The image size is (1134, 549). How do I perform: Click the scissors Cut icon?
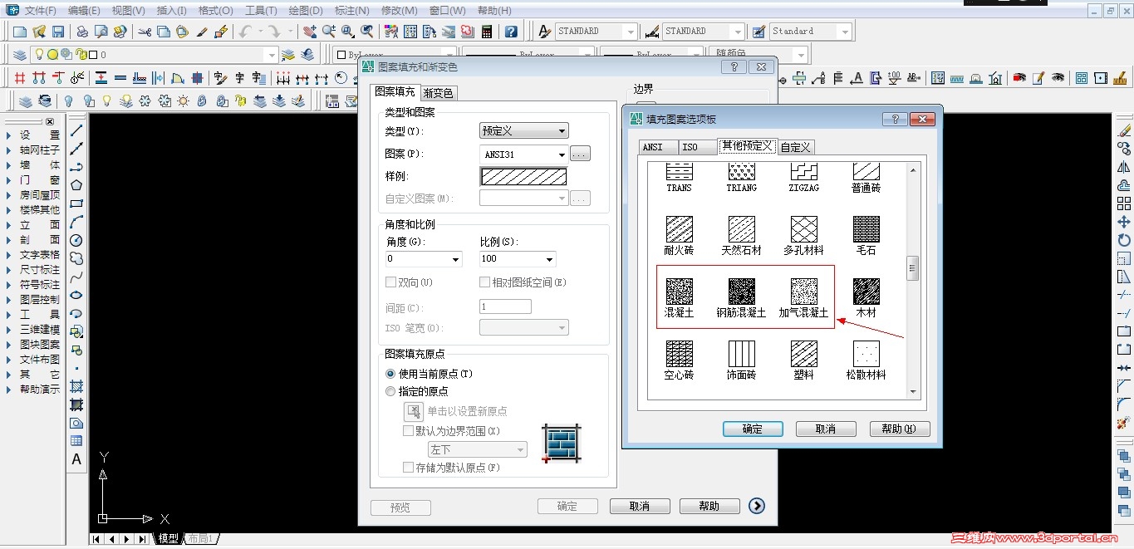coord(145,32)
